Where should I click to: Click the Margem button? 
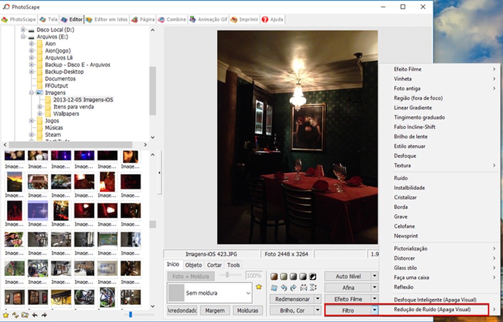point(215,310)
